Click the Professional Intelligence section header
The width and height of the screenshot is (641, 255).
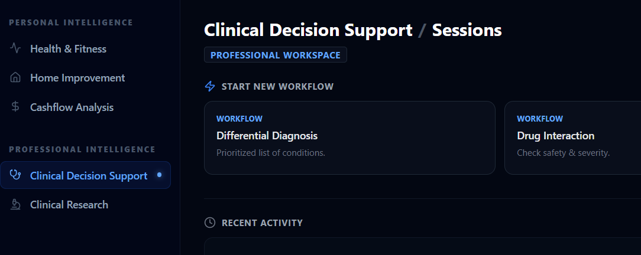tap(82, 149)
